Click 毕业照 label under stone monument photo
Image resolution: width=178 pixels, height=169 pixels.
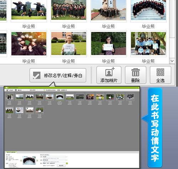click(x=108, y=26)
